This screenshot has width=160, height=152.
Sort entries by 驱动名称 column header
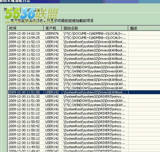(x=95, y=28)
